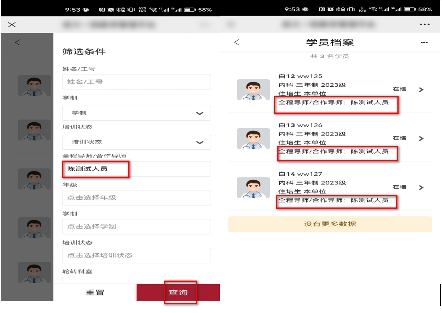Click 在培 status of 白12
Image resolution: width=442 pixels, height=313 pixels.
tap(399, 89)
